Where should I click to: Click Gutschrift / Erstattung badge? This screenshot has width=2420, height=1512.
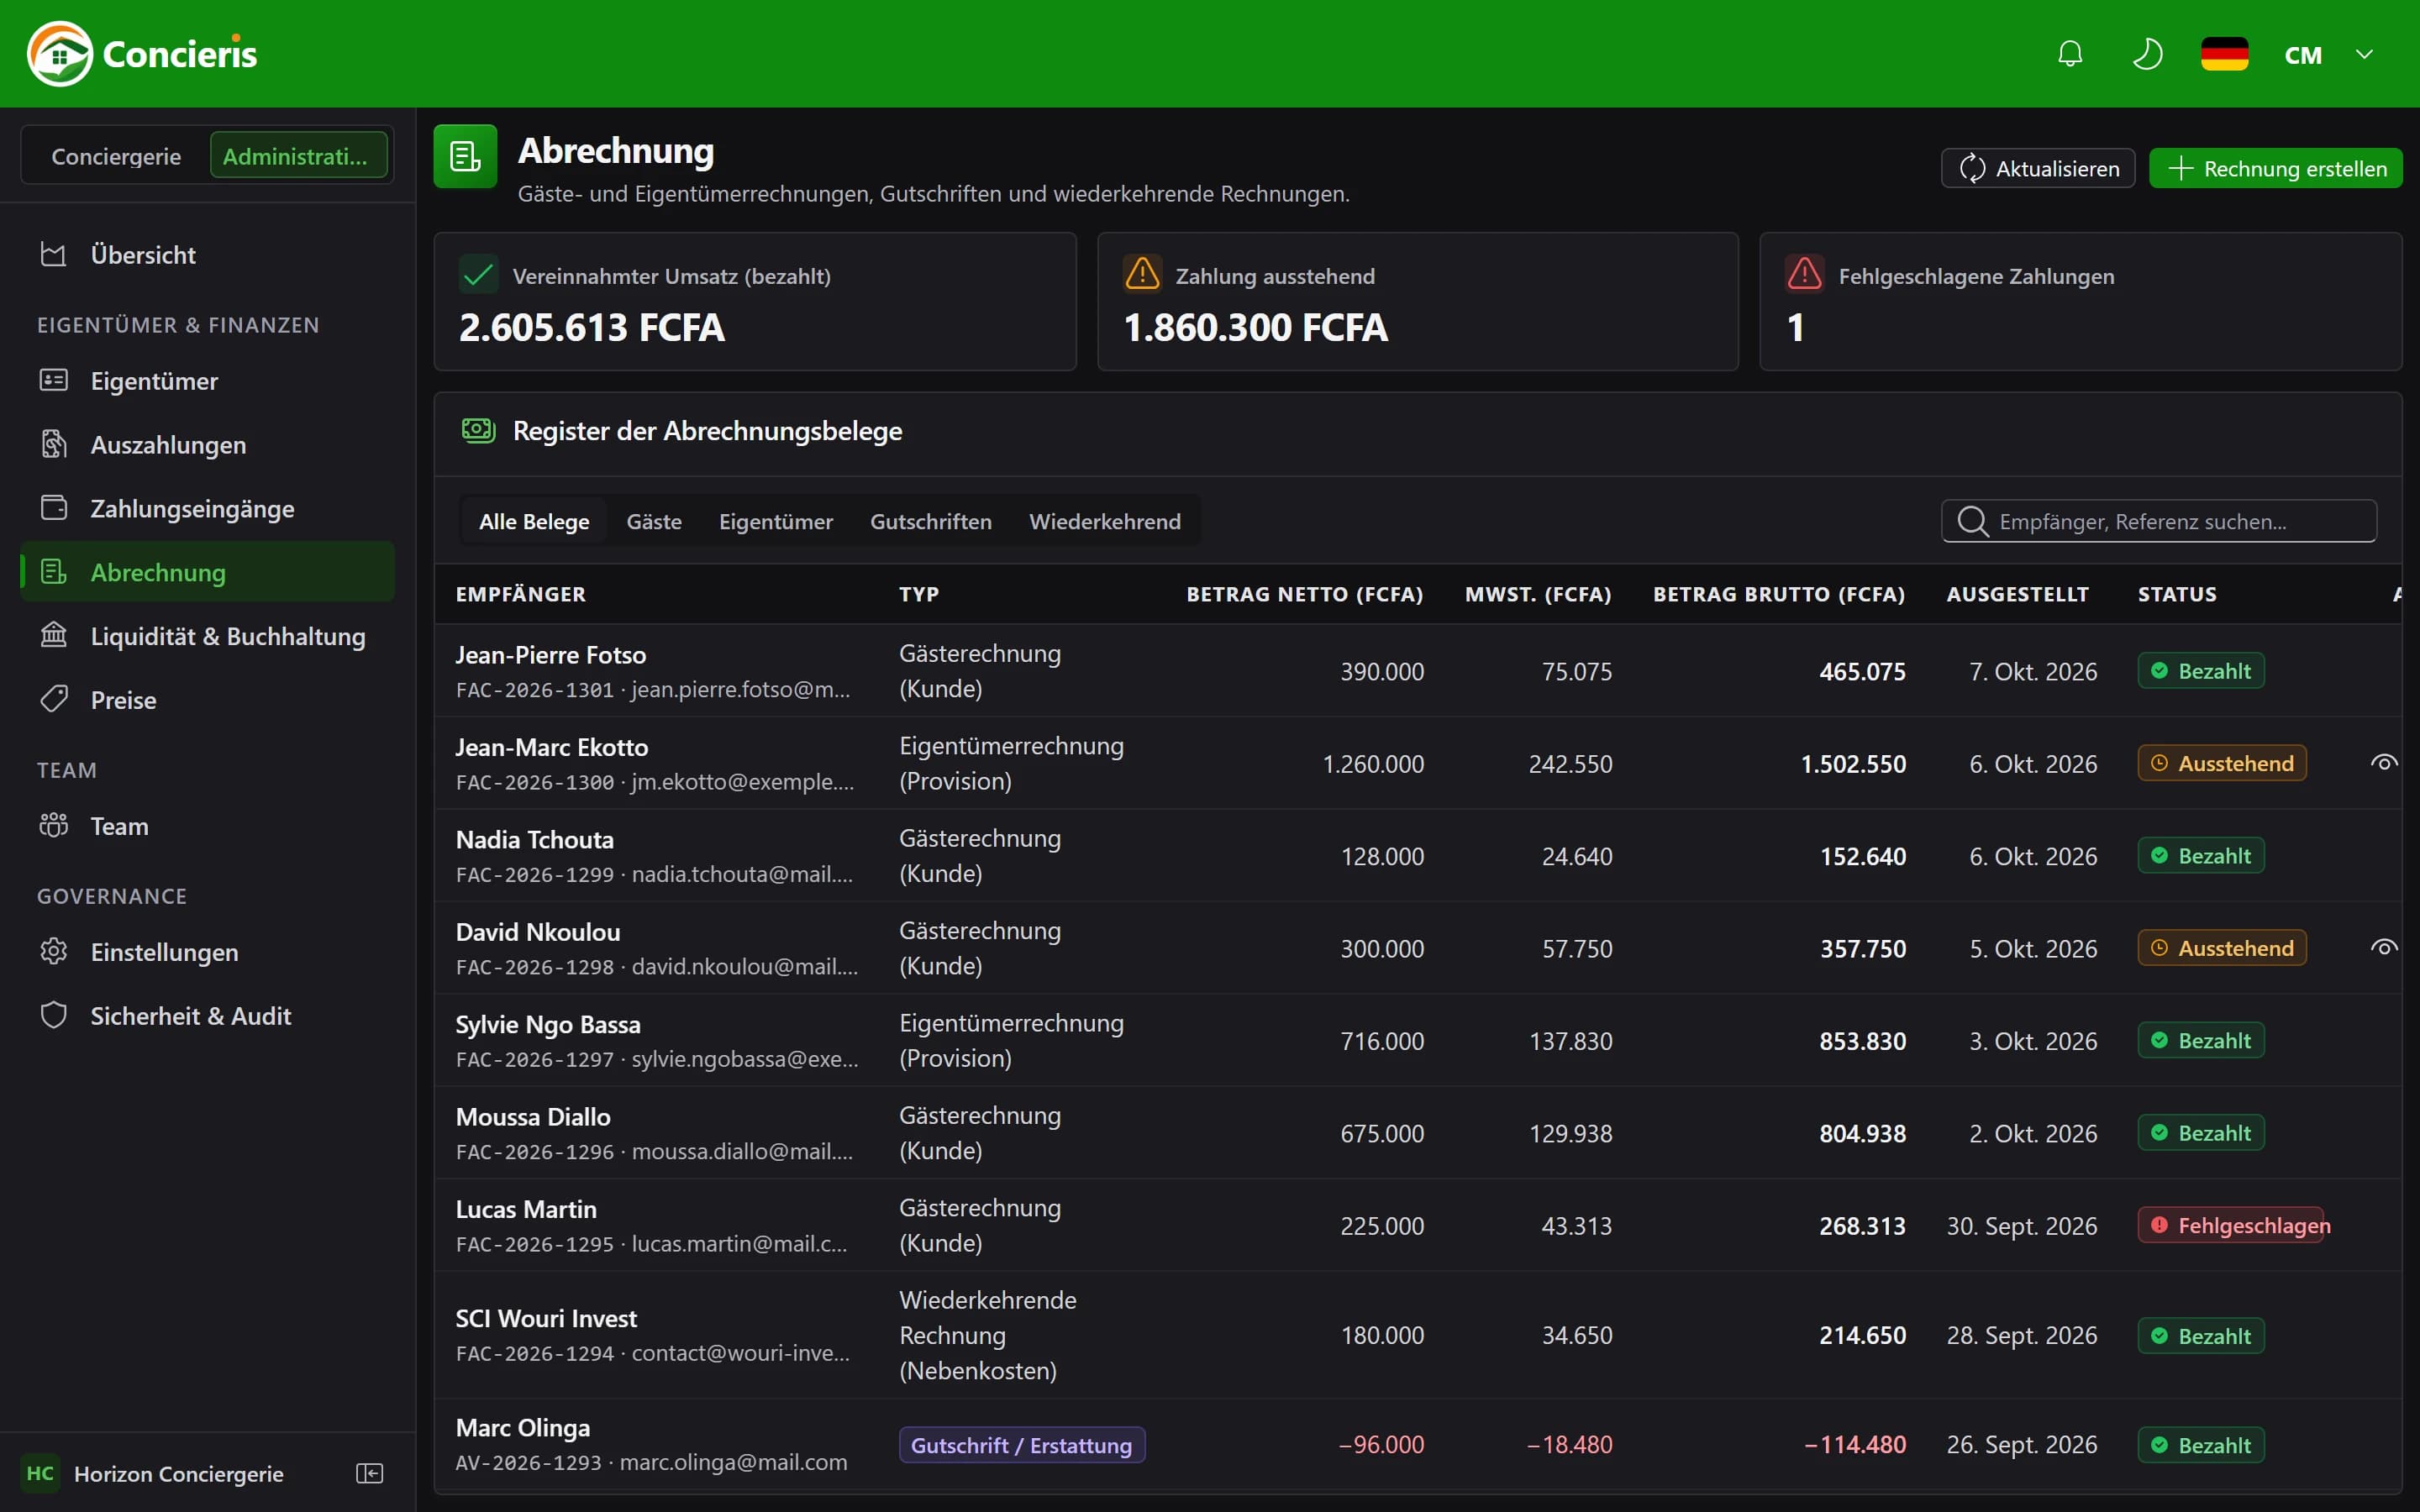[1021, 1445]
